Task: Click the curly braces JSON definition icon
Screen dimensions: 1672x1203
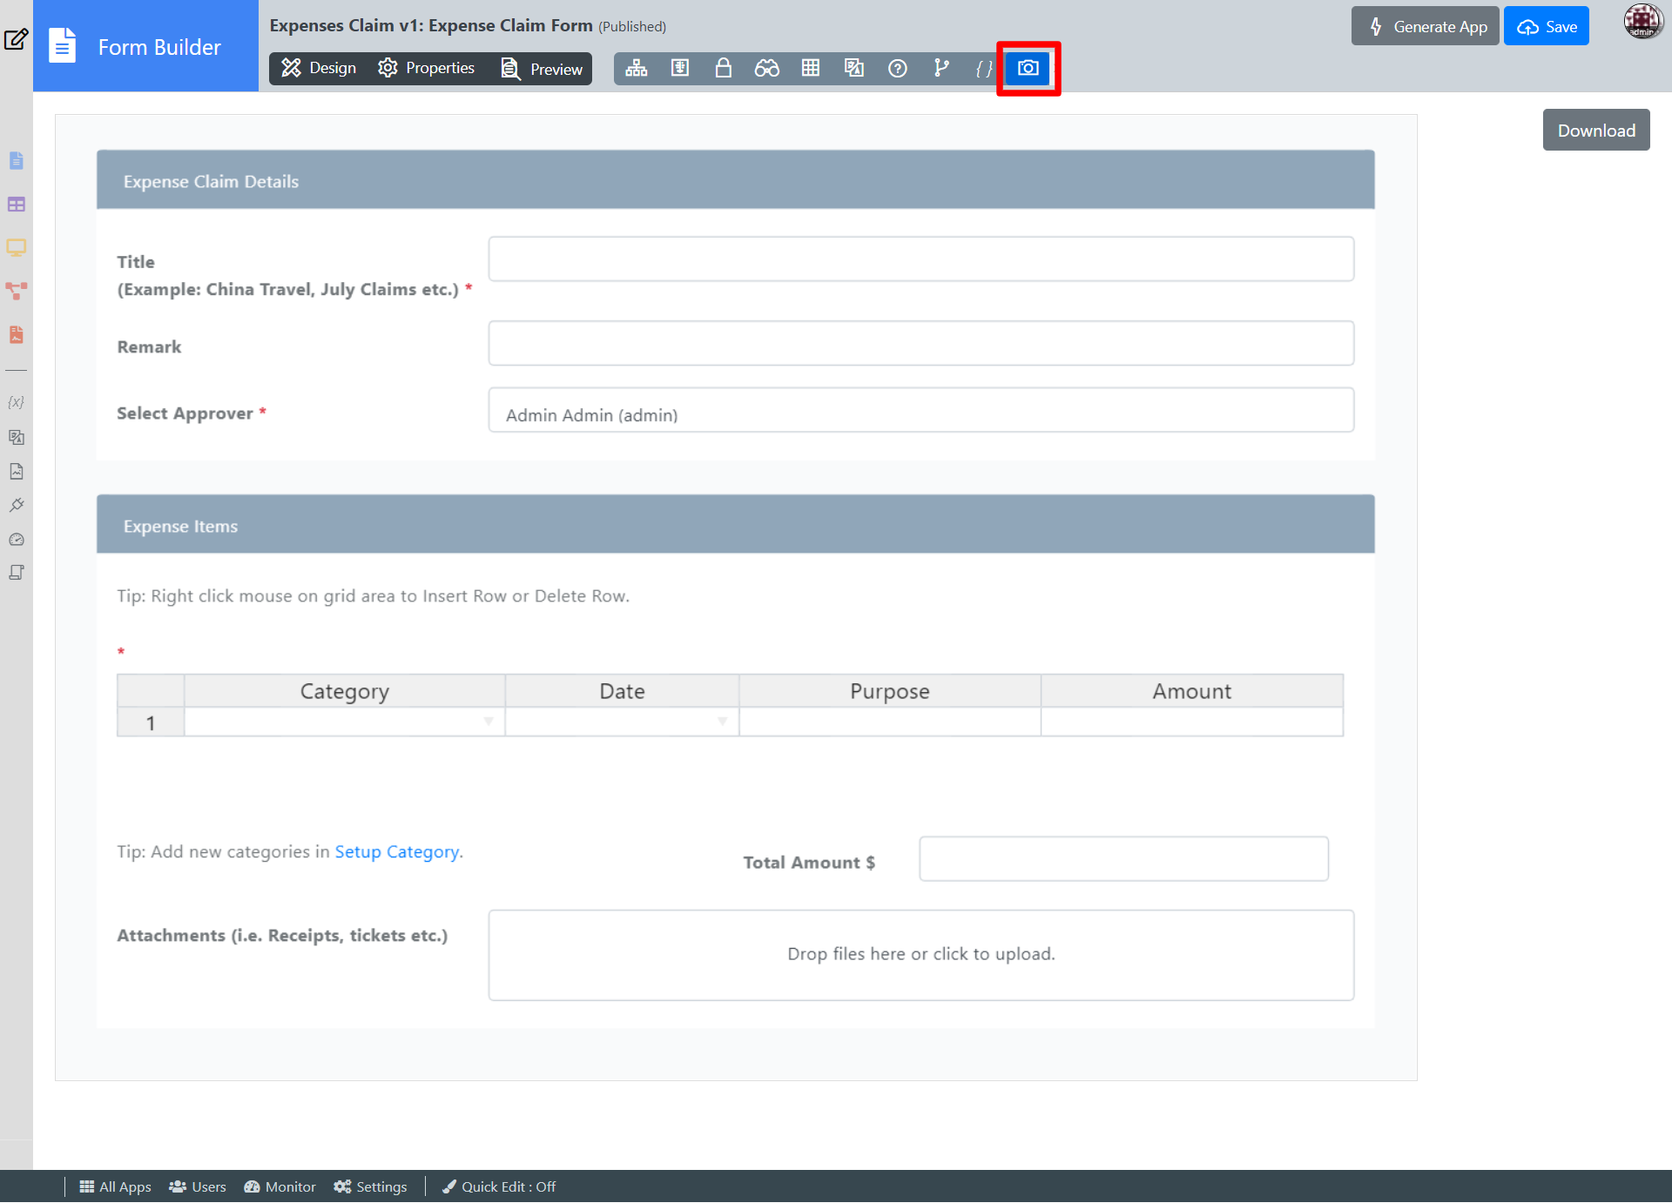Action: (984, 68)
